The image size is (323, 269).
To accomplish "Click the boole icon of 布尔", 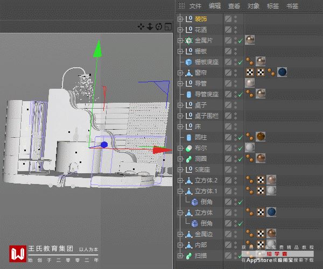I will (x=189, y=148).
